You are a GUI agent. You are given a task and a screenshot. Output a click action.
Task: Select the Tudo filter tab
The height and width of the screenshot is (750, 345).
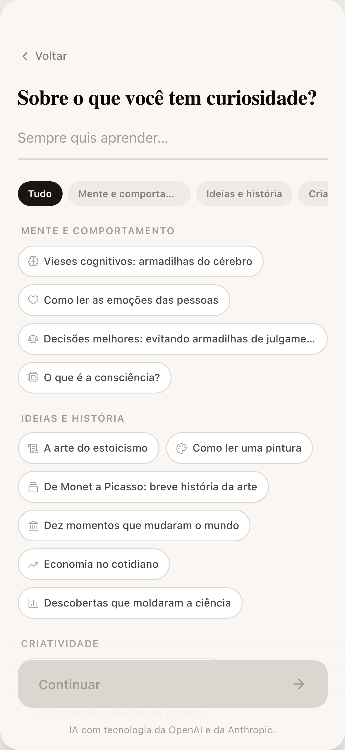[40, 194]
